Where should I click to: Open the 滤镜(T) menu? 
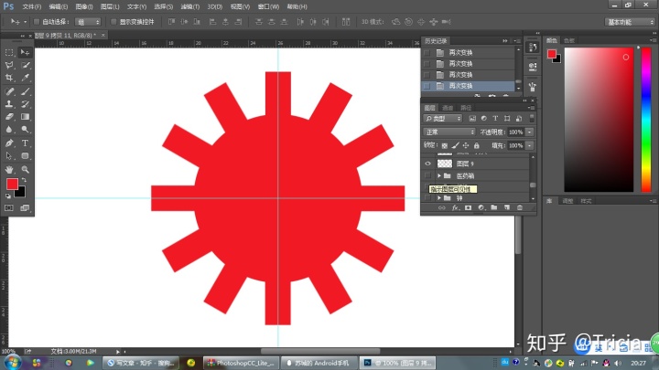click(x=190, y=6)
